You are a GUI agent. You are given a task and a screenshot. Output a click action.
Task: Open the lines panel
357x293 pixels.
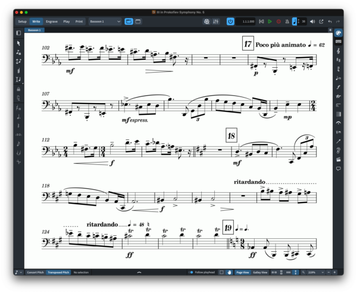pos(339,141)
